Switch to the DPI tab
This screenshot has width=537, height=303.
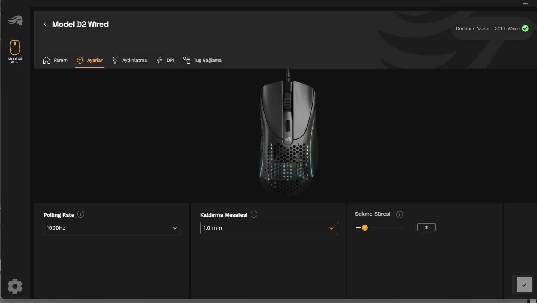pyautogui.click(x=165, y=60)
